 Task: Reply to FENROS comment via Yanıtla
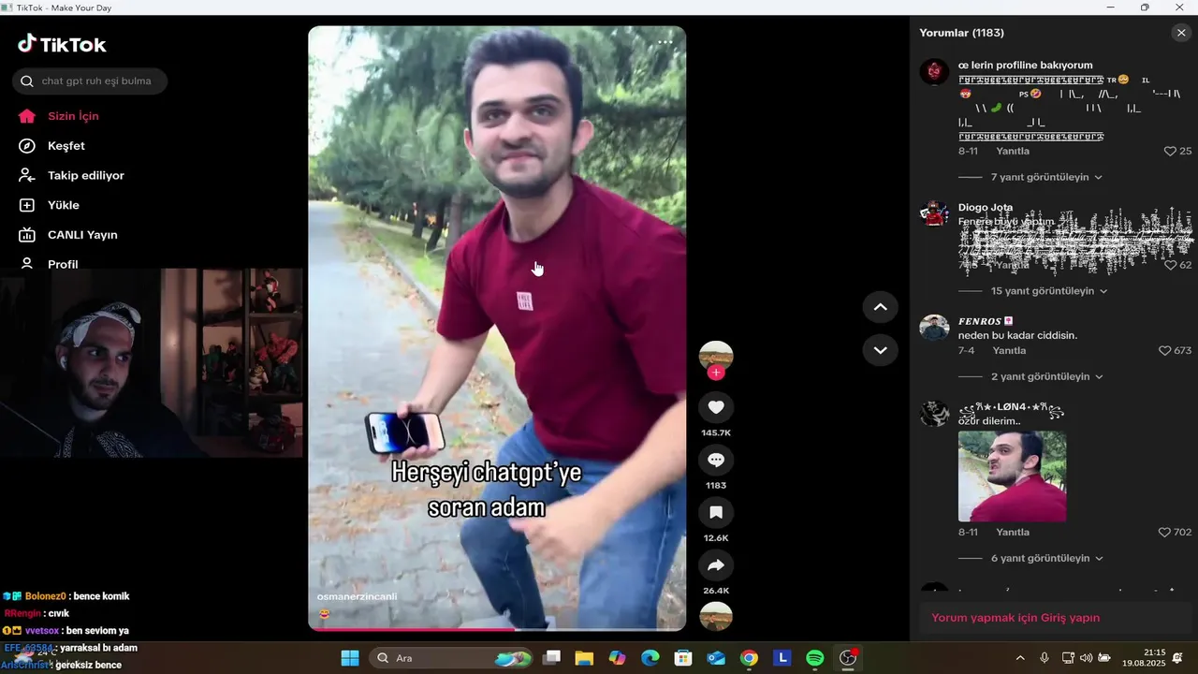(1009, 350)
